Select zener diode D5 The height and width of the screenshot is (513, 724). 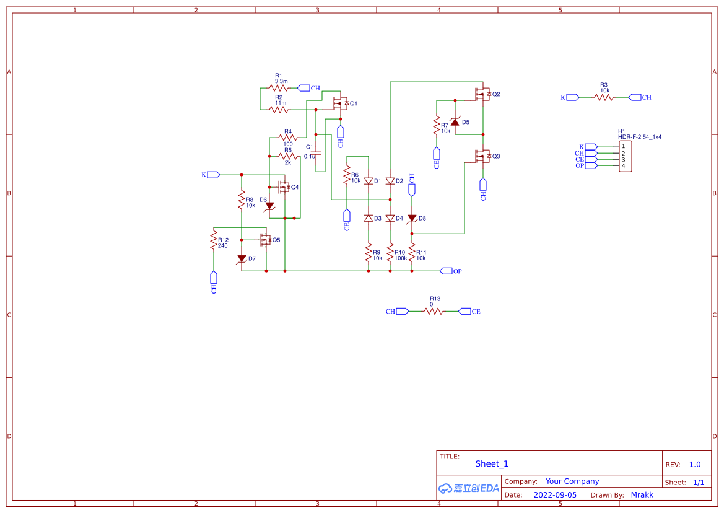(x=456, y=123)
